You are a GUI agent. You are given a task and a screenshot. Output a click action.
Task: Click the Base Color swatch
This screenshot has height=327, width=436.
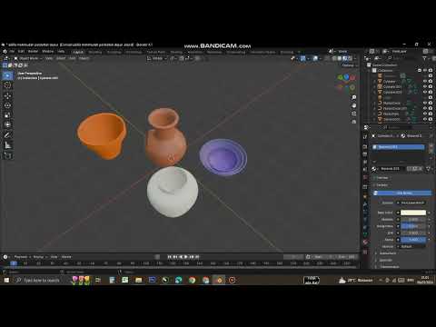click(x=413, y=213)
